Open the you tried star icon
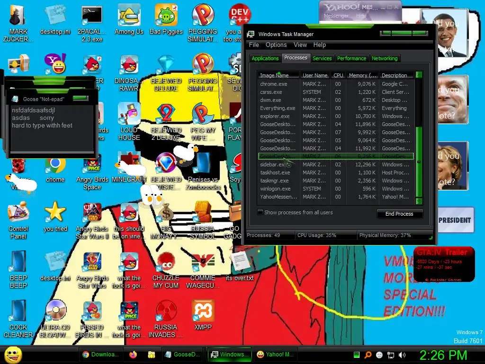This screenshot has height=364, width=485. [55, 216]
